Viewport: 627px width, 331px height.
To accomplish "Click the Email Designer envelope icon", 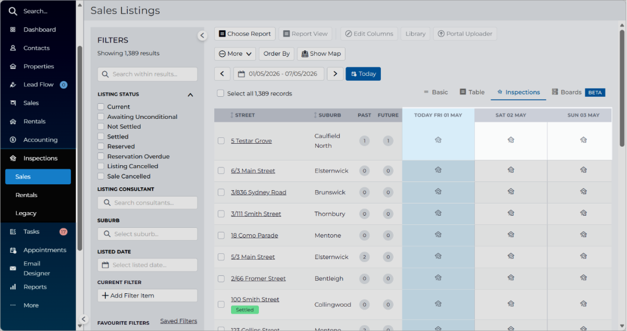I will coord(13,268).
